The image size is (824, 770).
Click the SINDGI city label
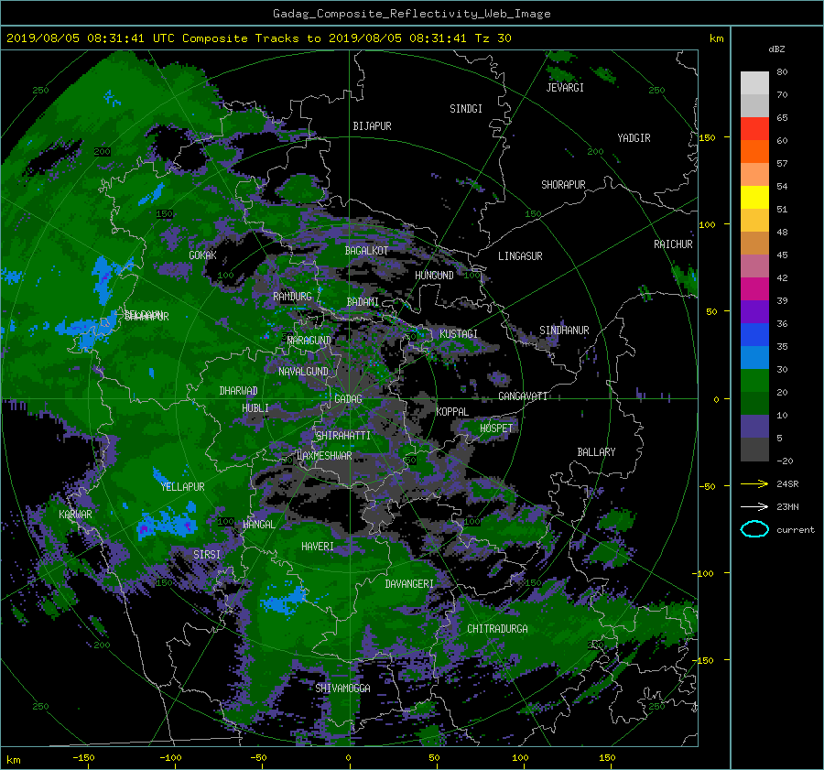tap(466, 109)
